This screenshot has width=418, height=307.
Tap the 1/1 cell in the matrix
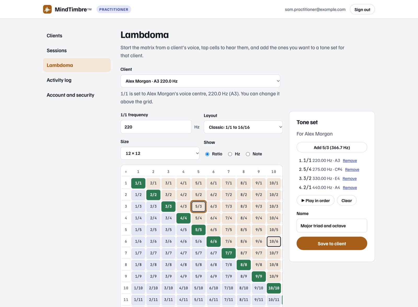click(138, 183)
